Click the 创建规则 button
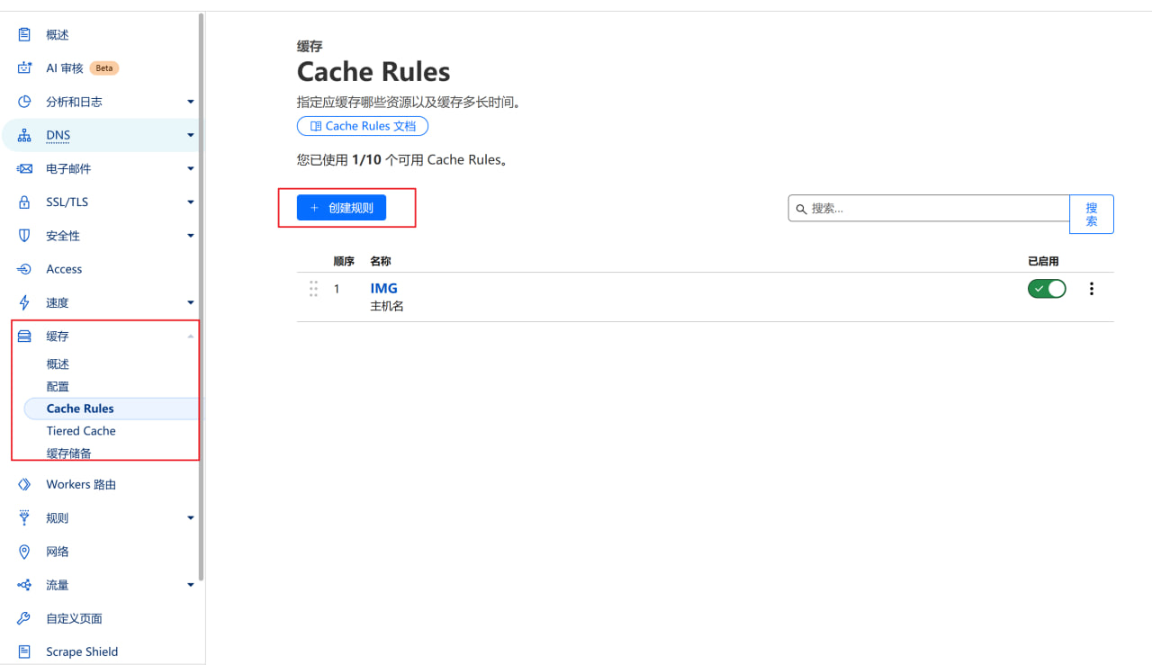The width and height of the screenshot is (1152, 665). pos(341,208)
